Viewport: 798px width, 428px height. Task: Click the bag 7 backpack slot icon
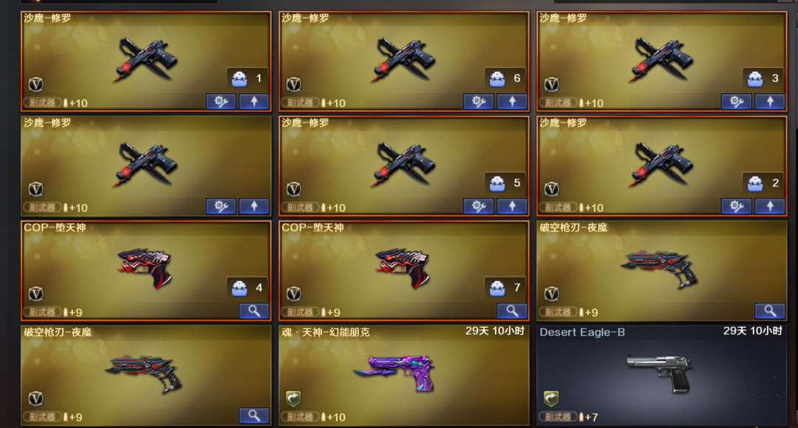(497, 289)
